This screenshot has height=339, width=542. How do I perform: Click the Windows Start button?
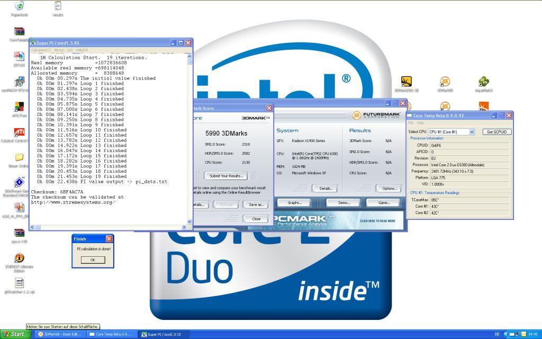point(15,334)
